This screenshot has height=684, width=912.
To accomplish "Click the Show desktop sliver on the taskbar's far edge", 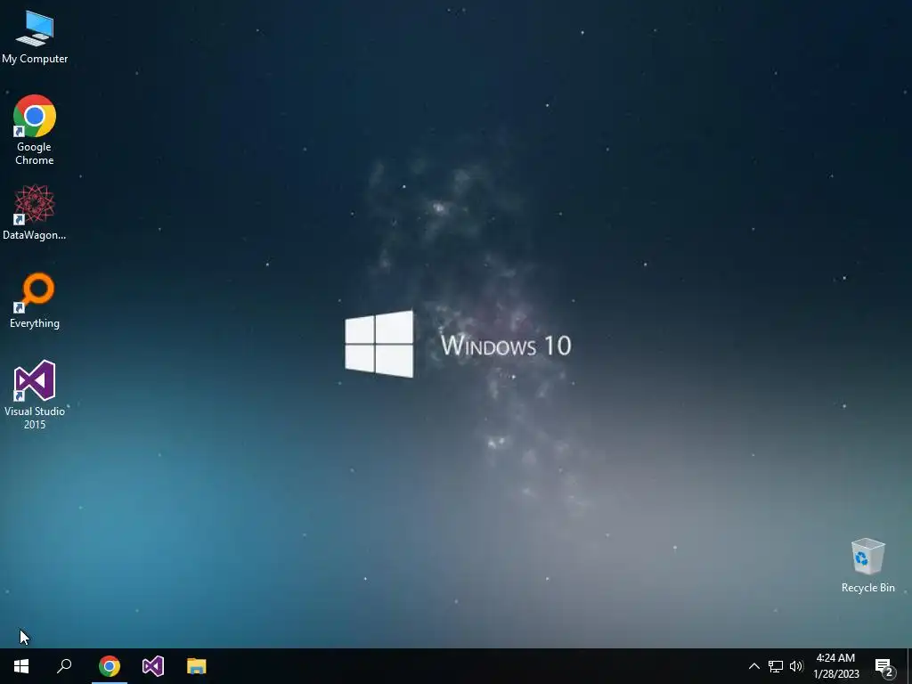I will tap(909, 666).
